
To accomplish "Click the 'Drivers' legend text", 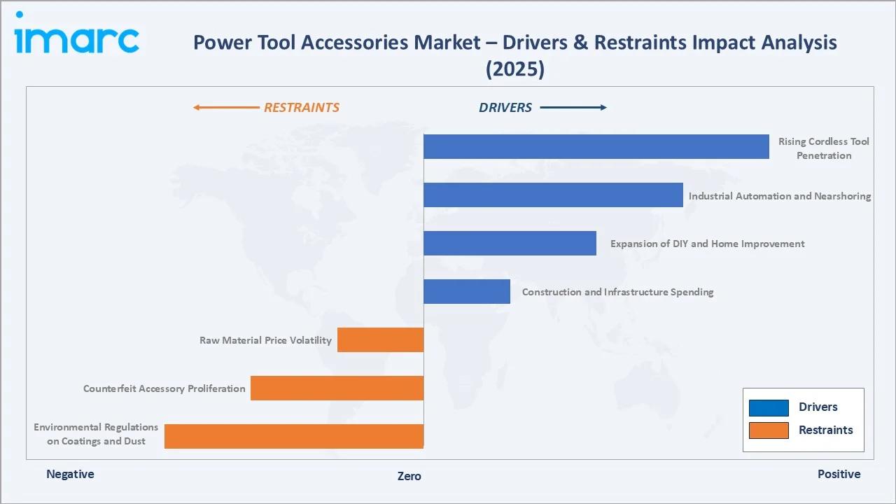I will click(818, 407).
